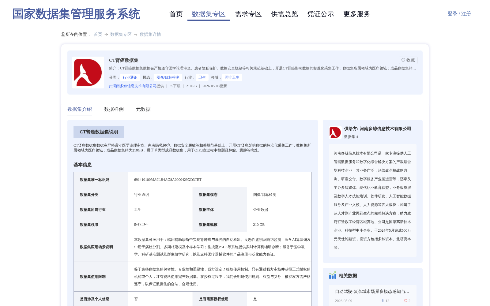Click the download count icon showing 12
The image size is (490, 306).
383,301
